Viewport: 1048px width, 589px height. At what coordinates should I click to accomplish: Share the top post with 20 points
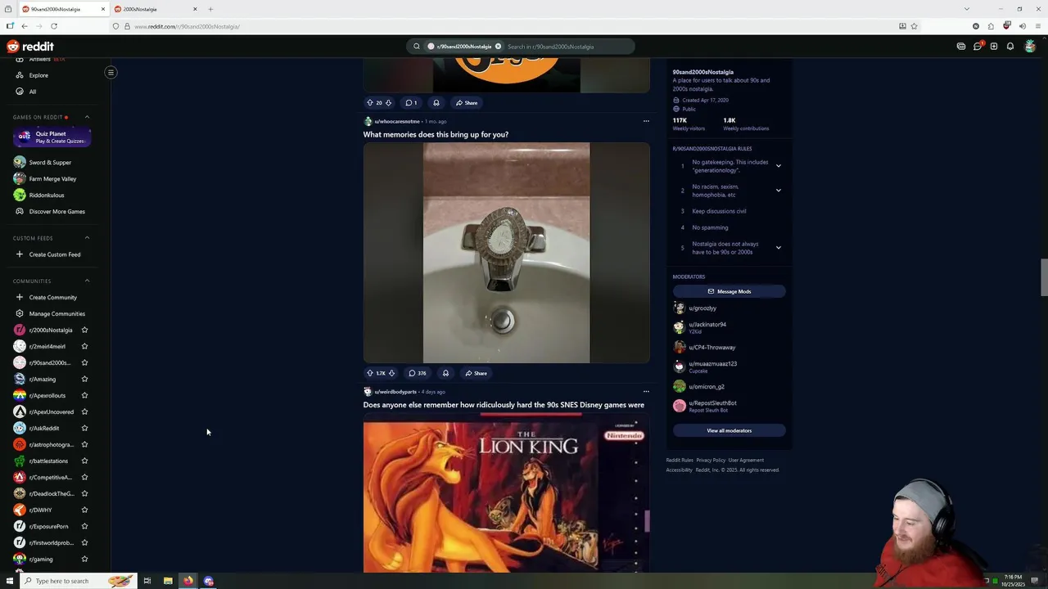(467, 103)
